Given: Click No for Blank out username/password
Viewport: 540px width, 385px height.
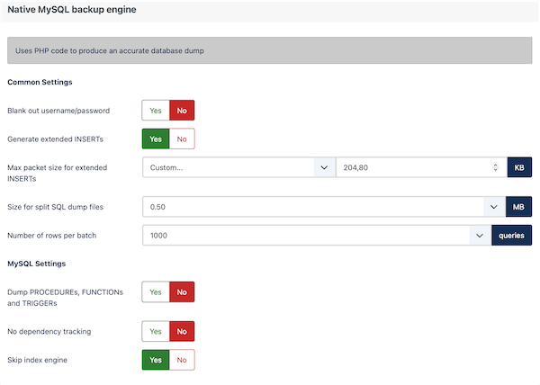Looking at the screenshot, I should (x=182, y=111).
